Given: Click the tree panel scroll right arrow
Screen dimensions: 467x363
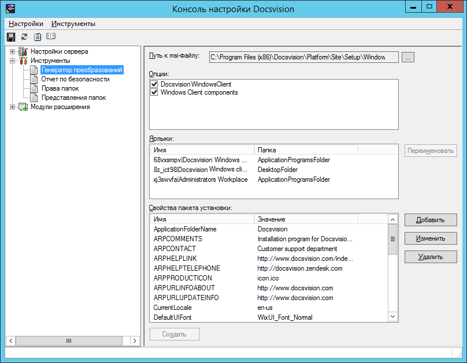Looking at the screenshot, I should [135, 340].
